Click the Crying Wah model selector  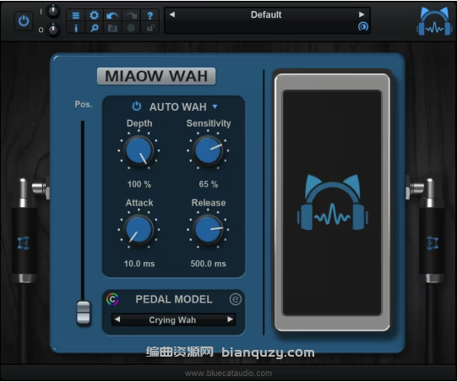pos(172,320)
